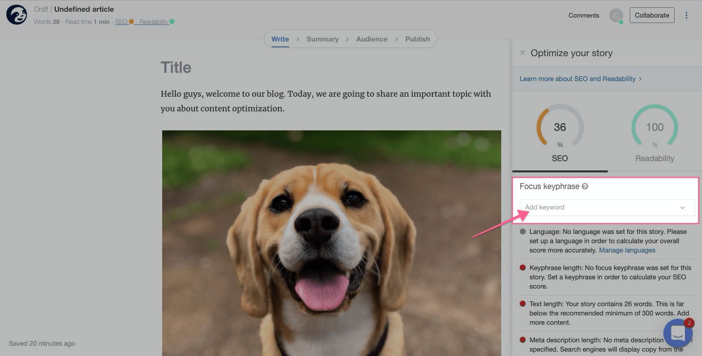Click the Undefined article title
The image size is (702, 356).
pyautogui.click(x=84, y=9)
